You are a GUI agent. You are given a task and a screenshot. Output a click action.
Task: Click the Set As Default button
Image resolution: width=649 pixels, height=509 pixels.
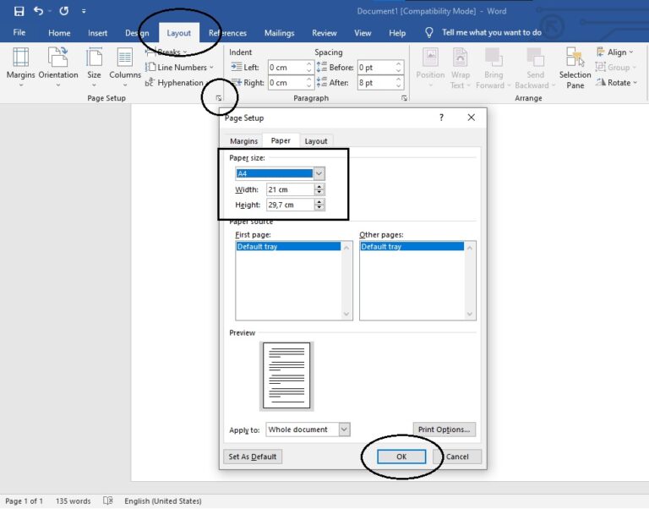pos(253,457)
